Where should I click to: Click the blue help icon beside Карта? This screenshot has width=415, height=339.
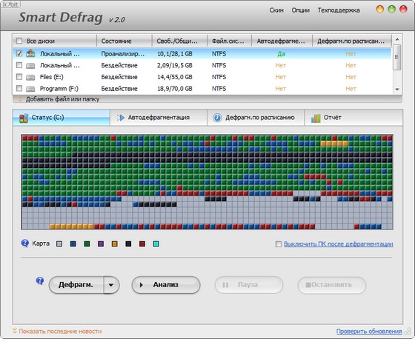click(x=25, y=243)
